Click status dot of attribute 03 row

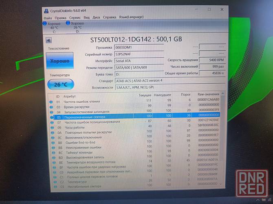pyautogui.click(x=51, y=107)
